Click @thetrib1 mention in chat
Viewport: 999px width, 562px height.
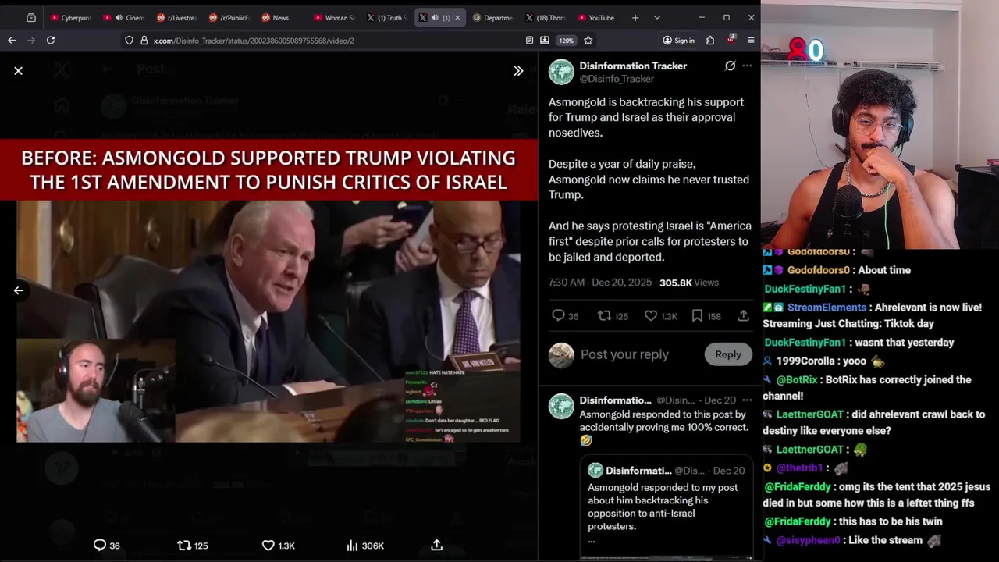799,468
